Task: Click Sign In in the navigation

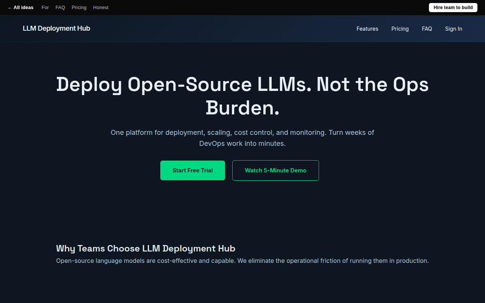Action: click(x=454, y=29)
